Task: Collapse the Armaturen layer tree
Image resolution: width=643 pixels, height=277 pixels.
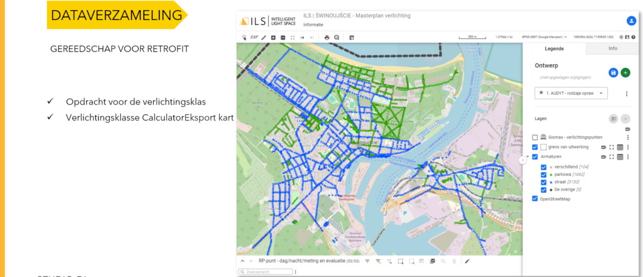Action: pos(527,157)
